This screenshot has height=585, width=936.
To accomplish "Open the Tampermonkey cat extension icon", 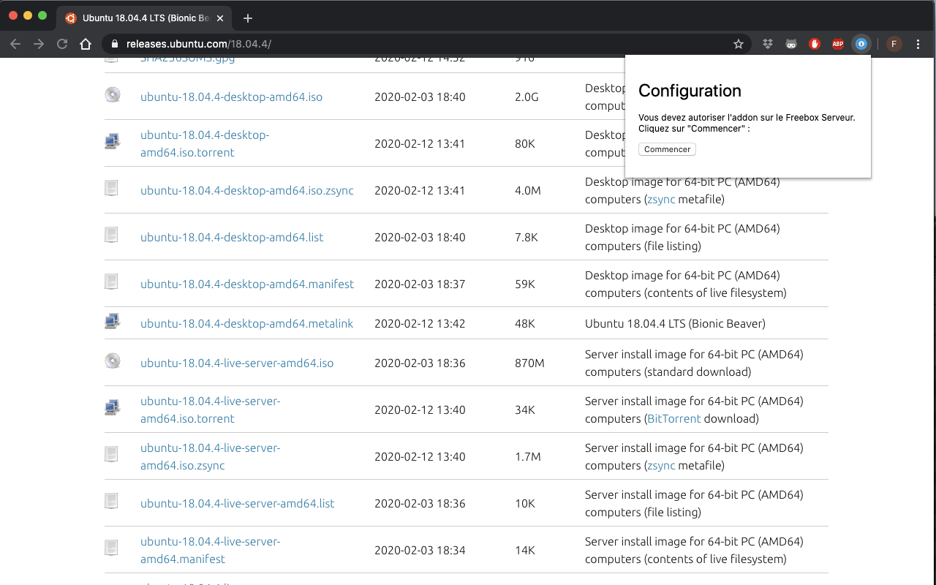I will pos(791,44).
